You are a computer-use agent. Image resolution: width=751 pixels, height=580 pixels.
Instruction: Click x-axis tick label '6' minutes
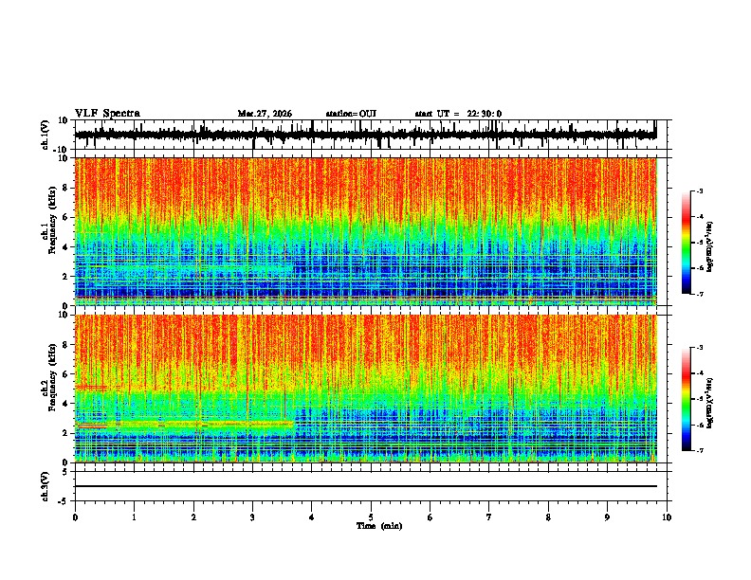[x=430, y=517]
